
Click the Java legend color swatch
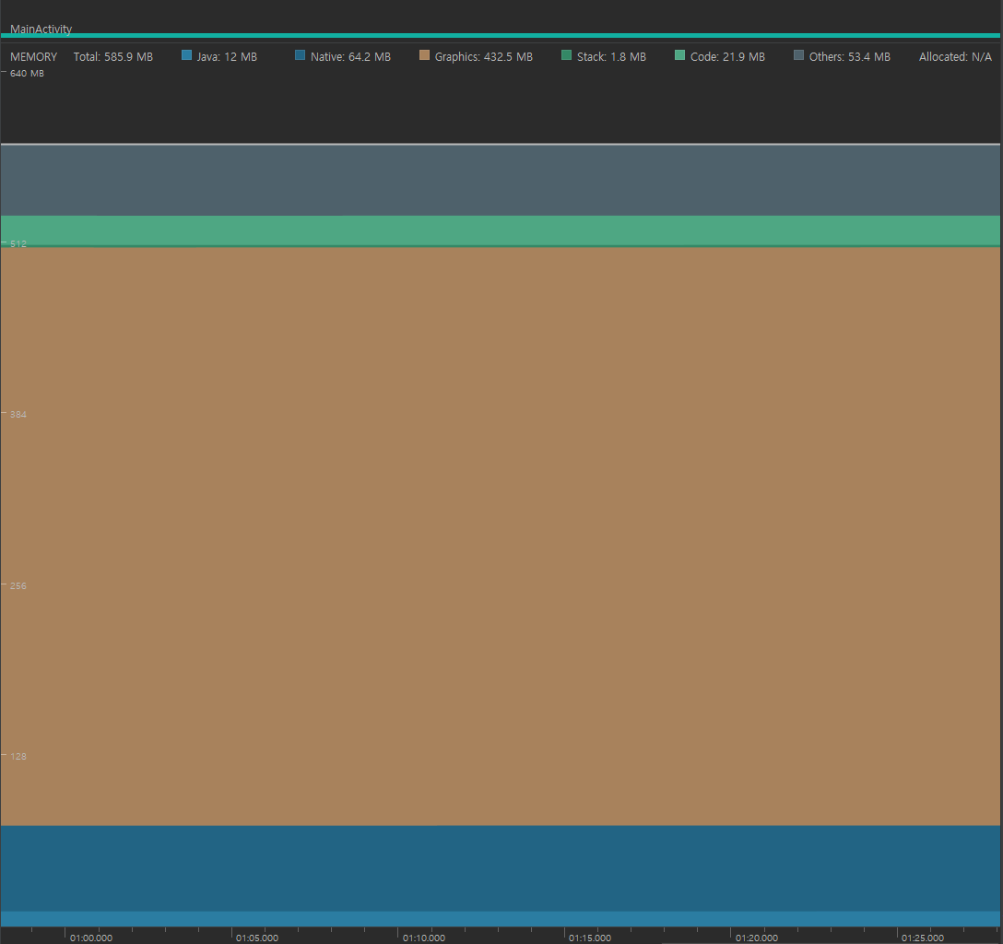click(187, 55)
